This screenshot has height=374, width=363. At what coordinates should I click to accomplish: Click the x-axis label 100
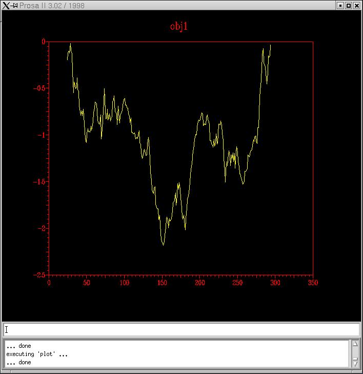point(124,283)
